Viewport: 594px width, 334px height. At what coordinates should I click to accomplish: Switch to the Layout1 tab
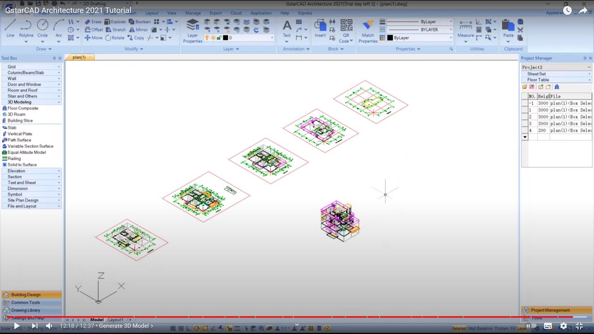(116, 320)
